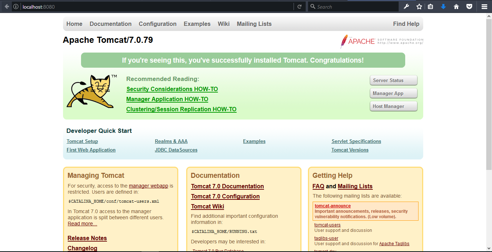This screenshot has width=492, height=252.
Task: Click the successfully installed Tomcat congratulations banner
Action: (243, 60)
